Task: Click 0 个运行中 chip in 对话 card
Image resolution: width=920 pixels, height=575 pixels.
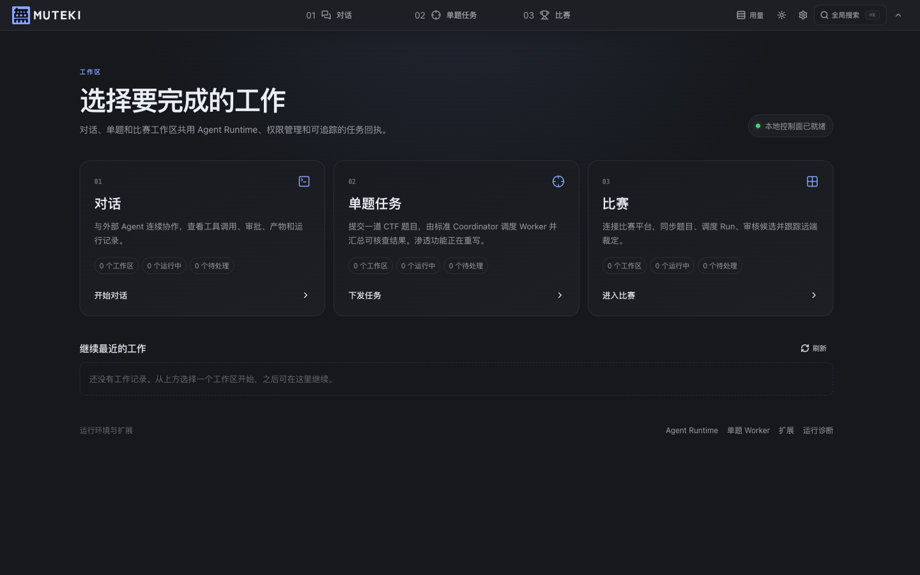Action: (164, 266)
